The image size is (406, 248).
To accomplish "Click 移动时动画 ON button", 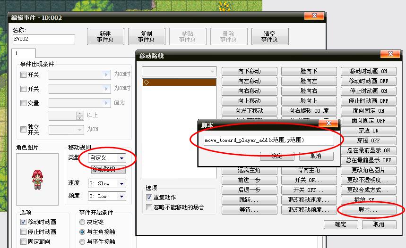I will [x=369, y=71].
